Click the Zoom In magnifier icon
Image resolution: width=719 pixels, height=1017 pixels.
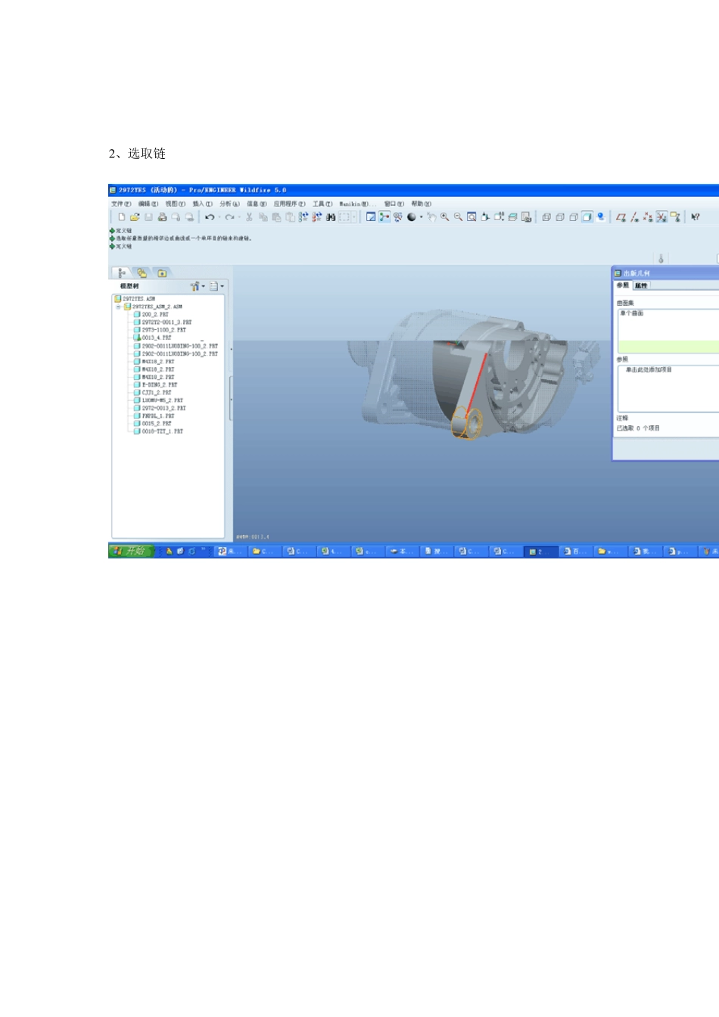(445, 217)
